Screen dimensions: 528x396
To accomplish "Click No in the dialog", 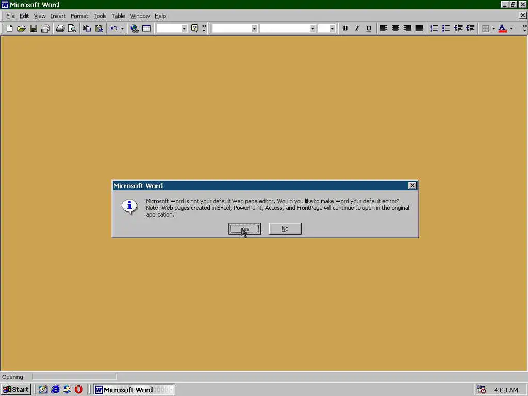I will click(x=285, y=228).
